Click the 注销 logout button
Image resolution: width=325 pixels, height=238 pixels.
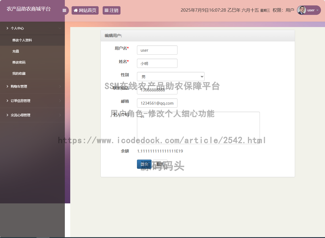(112, 11)
